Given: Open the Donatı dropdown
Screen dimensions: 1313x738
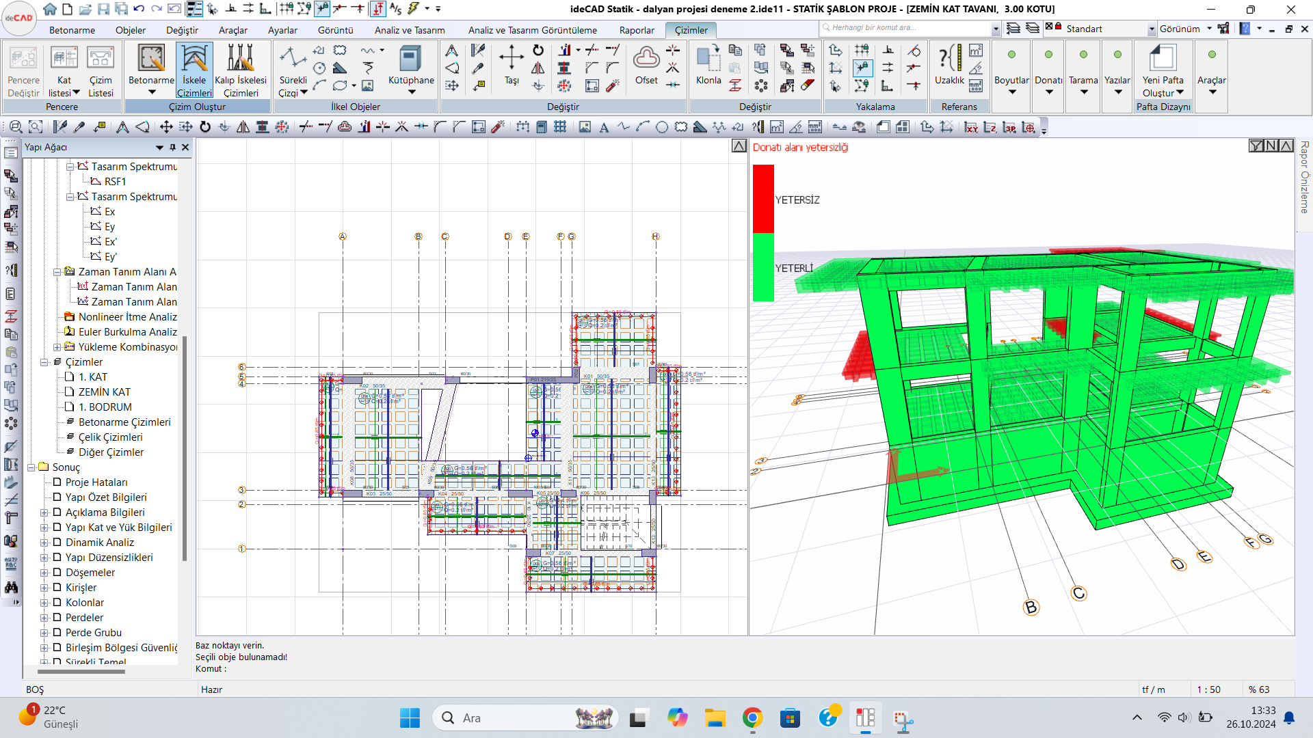Looking at the screenshot, I should (1048, 92).
